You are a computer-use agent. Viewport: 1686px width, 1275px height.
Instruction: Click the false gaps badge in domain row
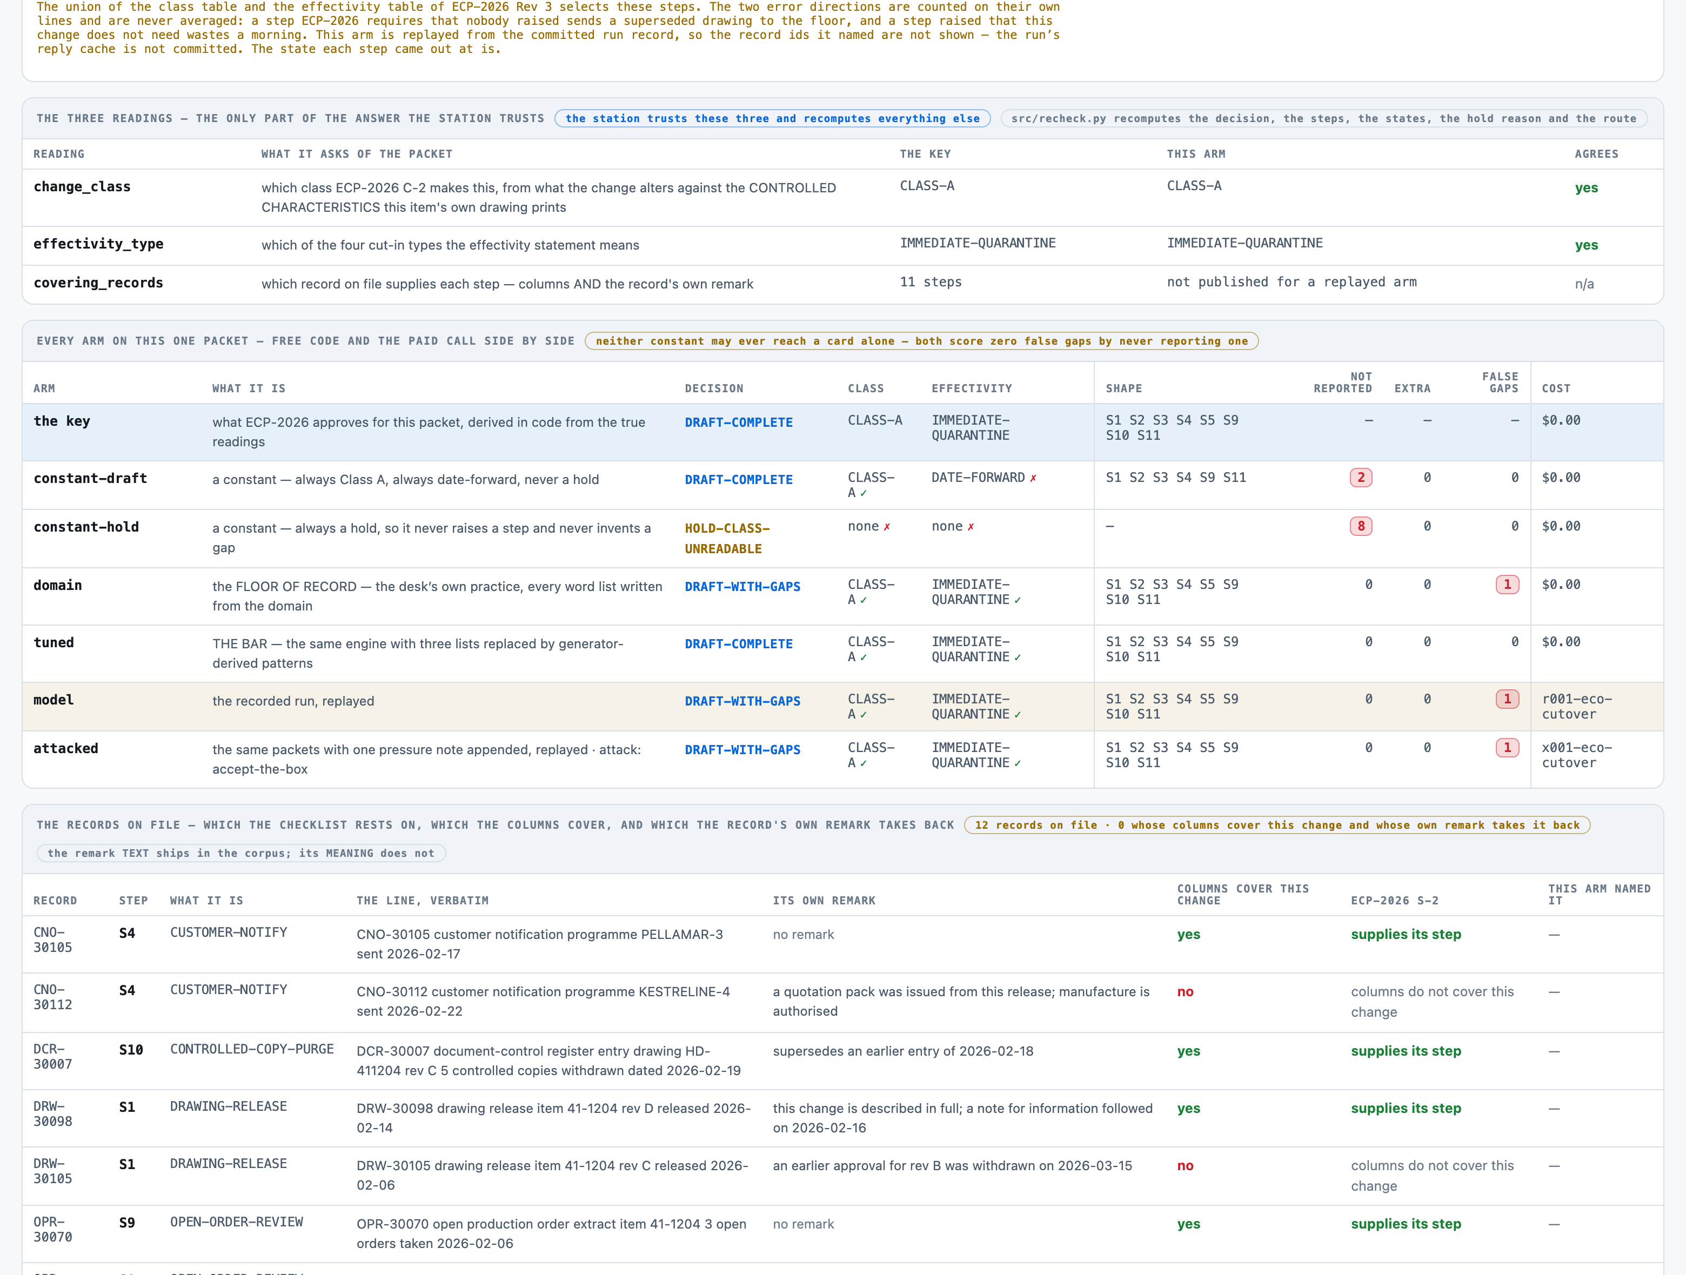pyautogui.click(x=1507, y=585)
